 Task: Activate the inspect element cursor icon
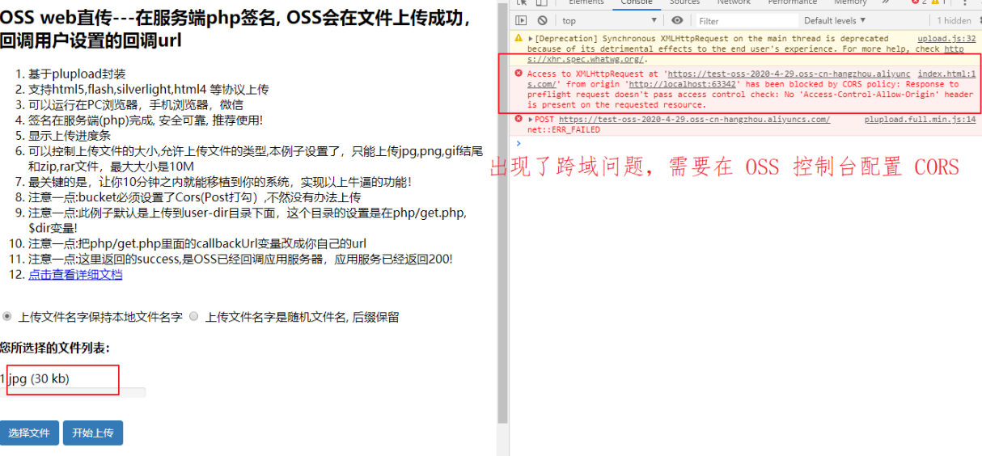pyautogui.click(x=522, y=2)
